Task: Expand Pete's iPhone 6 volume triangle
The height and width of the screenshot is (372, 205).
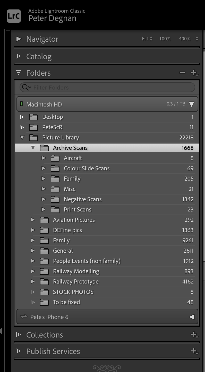Action: (x=191, y=317)
